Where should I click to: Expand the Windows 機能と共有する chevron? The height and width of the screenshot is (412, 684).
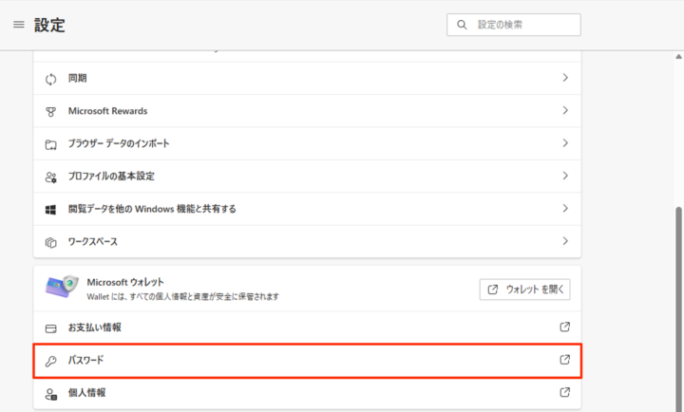pos(565,209)
